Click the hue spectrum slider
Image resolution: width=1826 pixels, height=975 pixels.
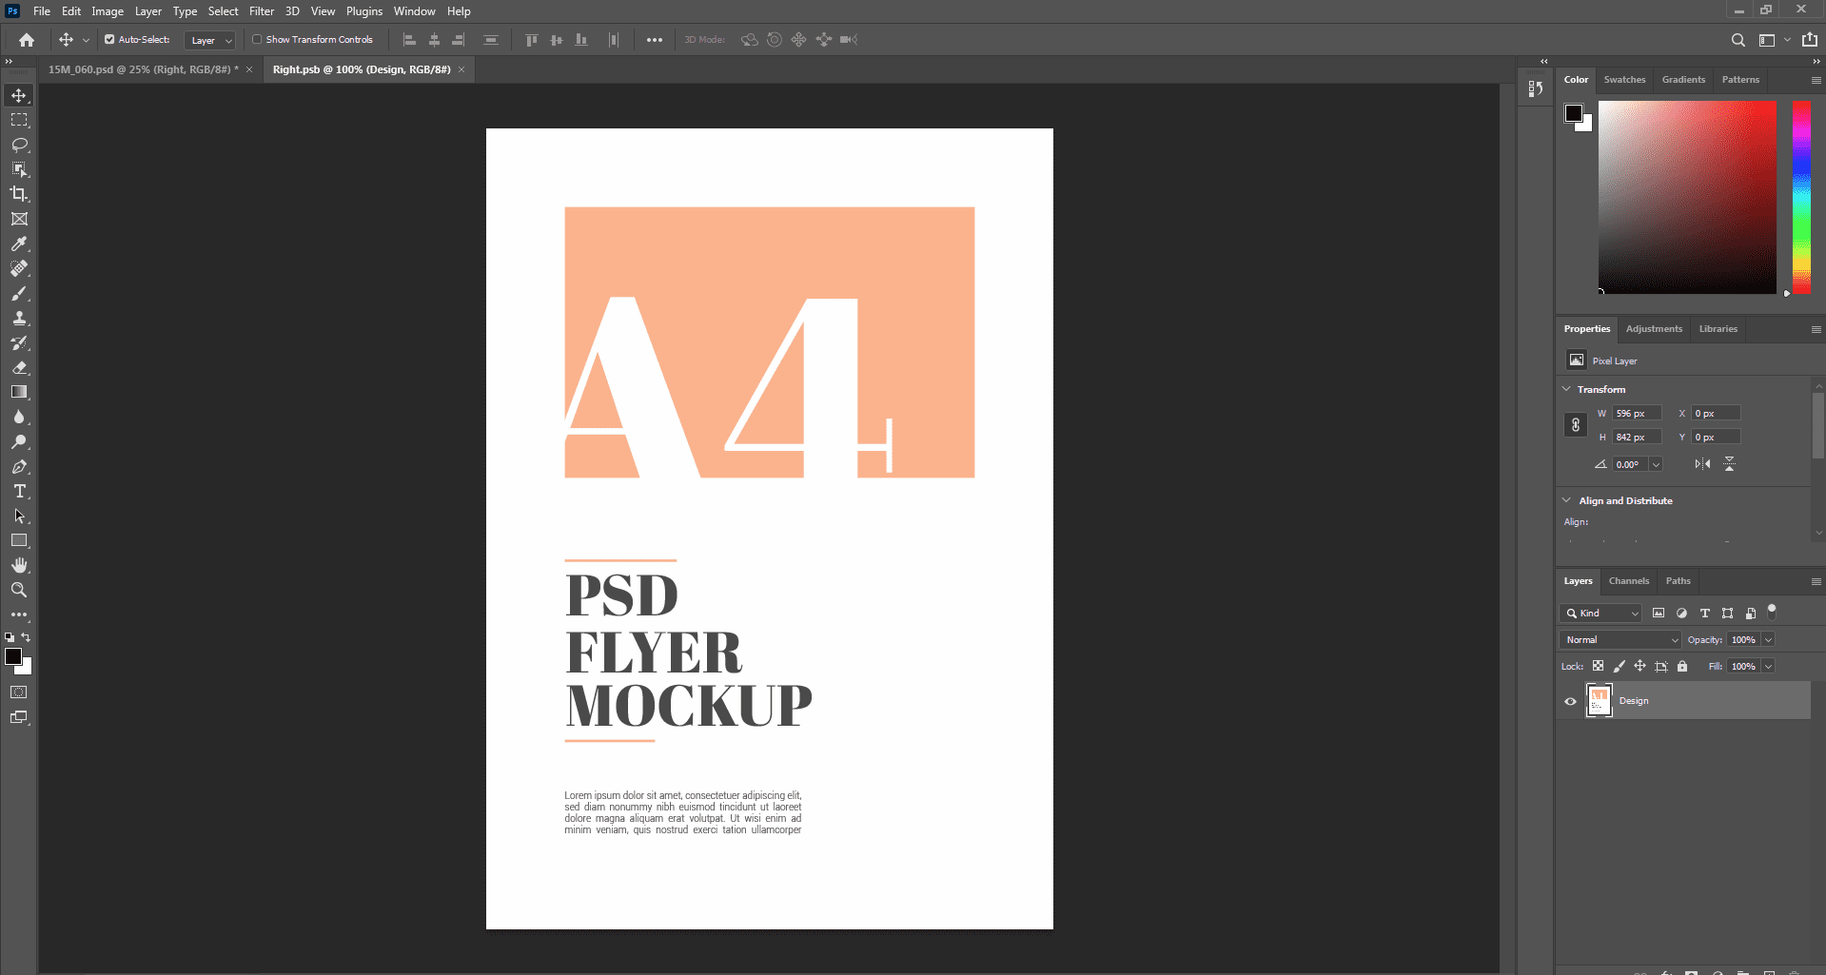click(1801, 197)
